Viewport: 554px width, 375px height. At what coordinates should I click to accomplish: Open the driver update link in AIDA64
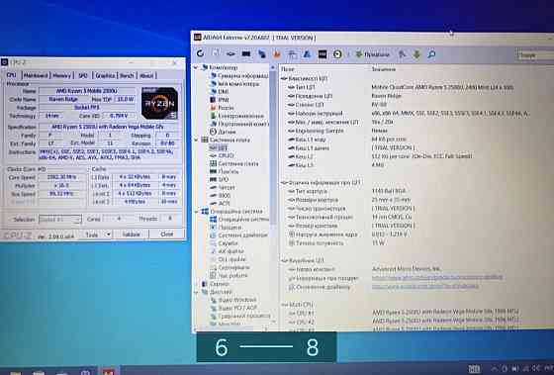(425, 286)
